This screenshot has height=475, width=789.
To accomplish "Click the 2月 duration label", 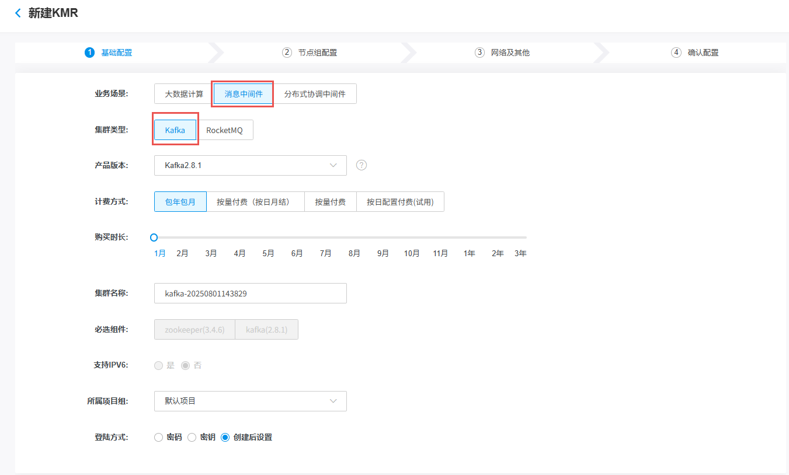I will [183, 253].
